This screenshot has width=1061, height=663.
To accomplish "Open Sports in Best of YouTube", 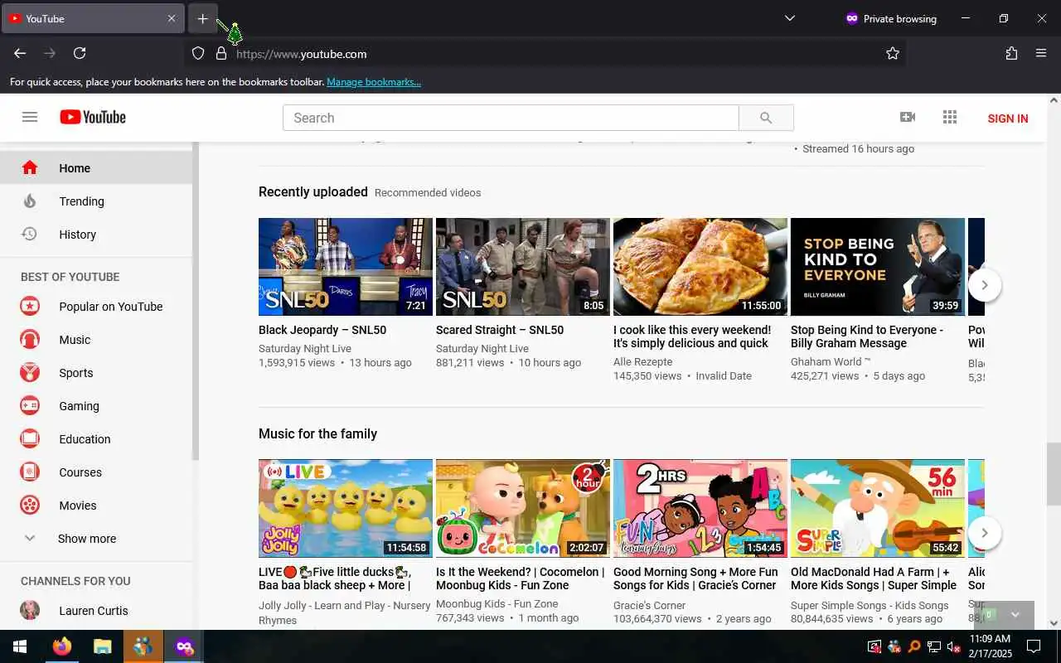I will click(x=96, y=373).
